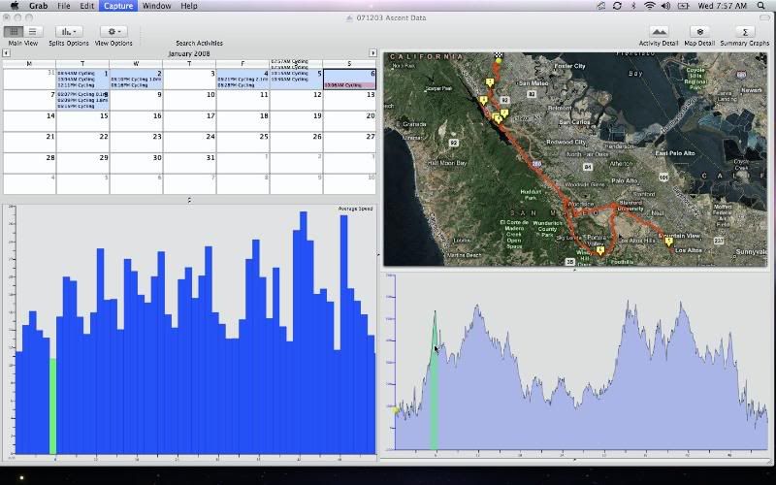Open the Window menu
Viewport: 776px width, 485px height.
[x=156, y=6]
